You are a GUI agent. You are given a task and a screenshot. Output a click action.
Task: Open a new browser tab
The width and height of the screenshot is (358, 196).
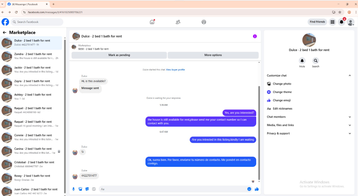tap(53, 4)
